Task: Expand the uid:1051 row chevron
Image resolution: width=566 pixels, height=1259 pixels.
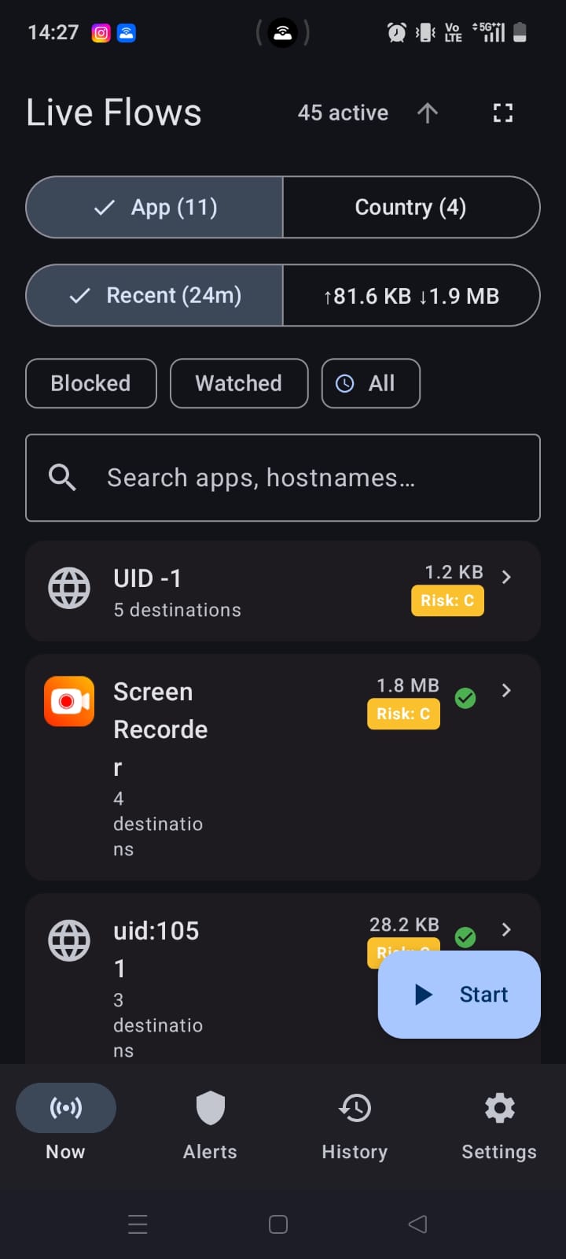Action: (506, 929)
